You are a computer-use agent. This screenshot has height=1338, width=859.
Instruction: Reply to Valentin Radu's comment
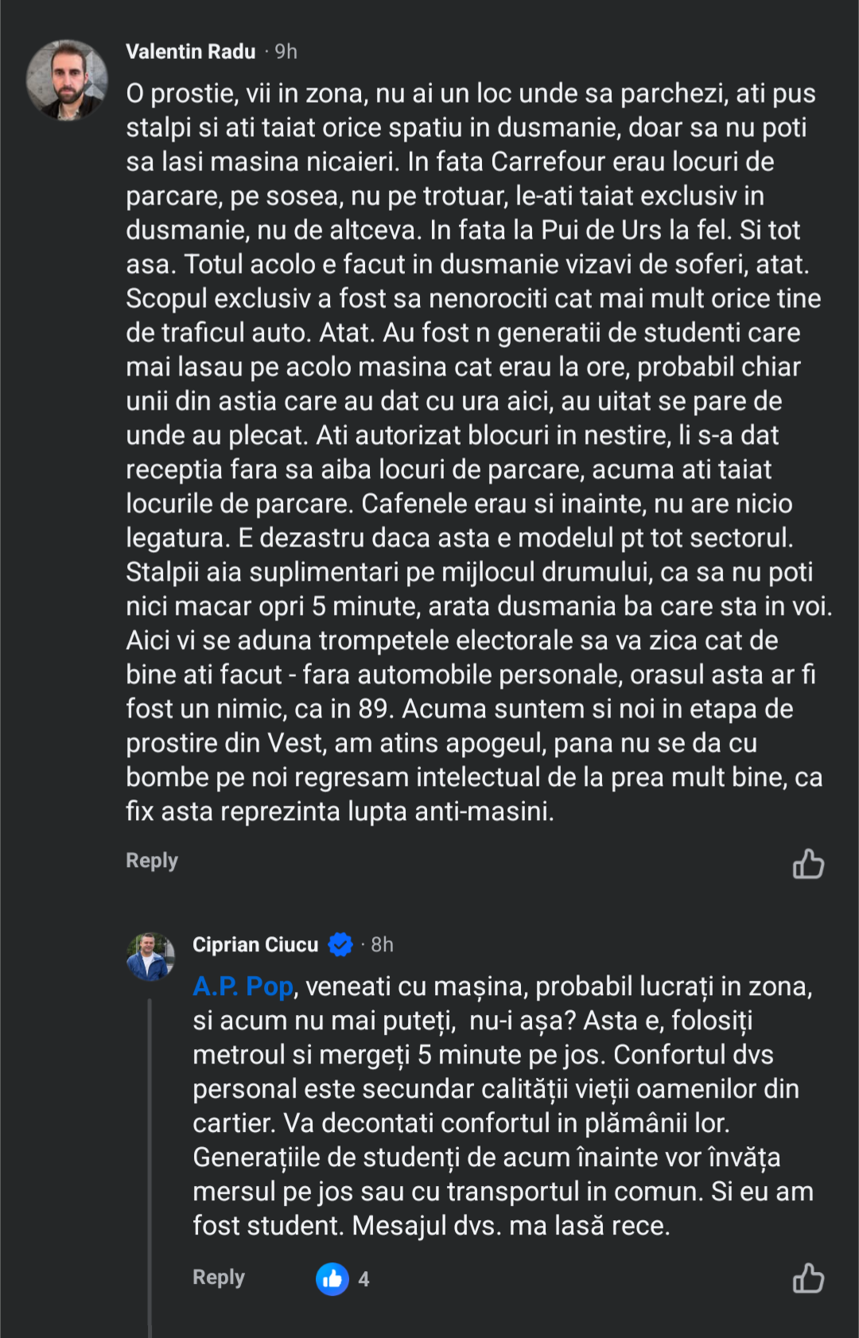[152, 861]
